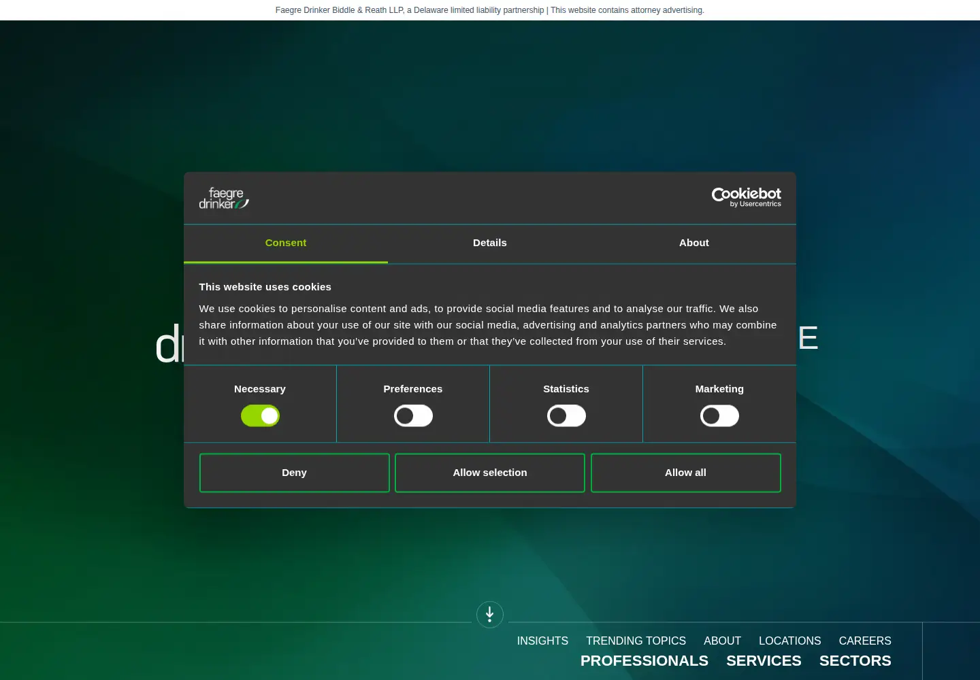Click the 'This website uses cookies' heading

(265, 287)
